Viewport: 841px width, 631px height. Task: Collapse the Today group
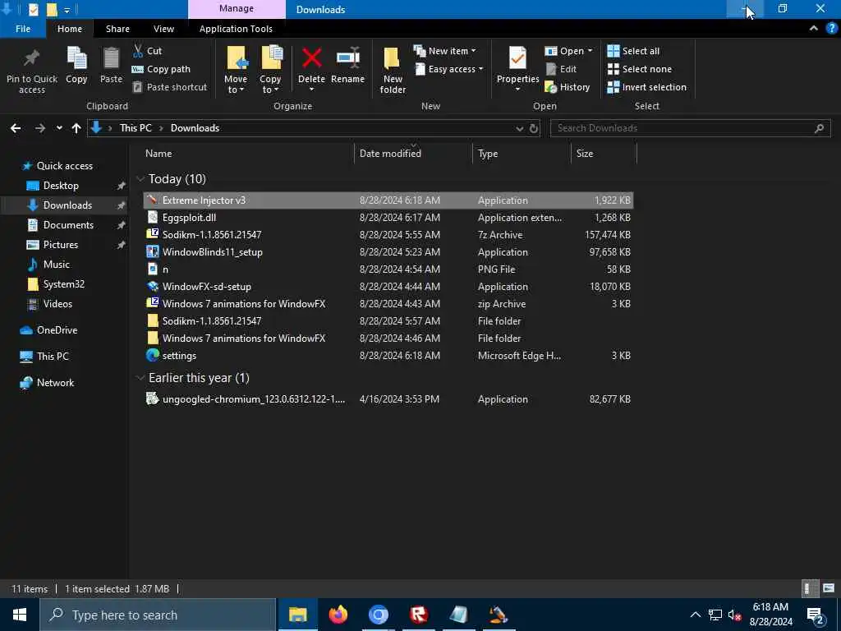pyautogui.click(x=140, y=178)
